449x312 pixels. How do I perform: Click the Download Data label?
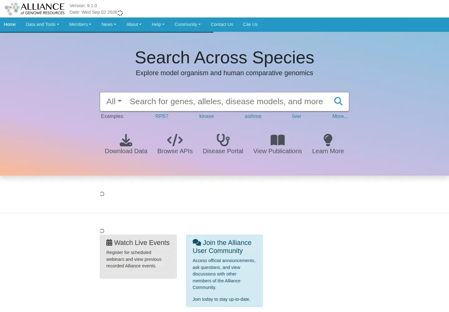pyautogui.click(x=126, y=151)
